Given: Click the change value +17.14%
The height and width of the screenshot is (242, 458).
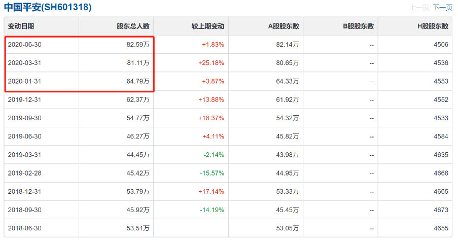Looking at the screenshot, I should pyautogui.click(x=211, y=191).
